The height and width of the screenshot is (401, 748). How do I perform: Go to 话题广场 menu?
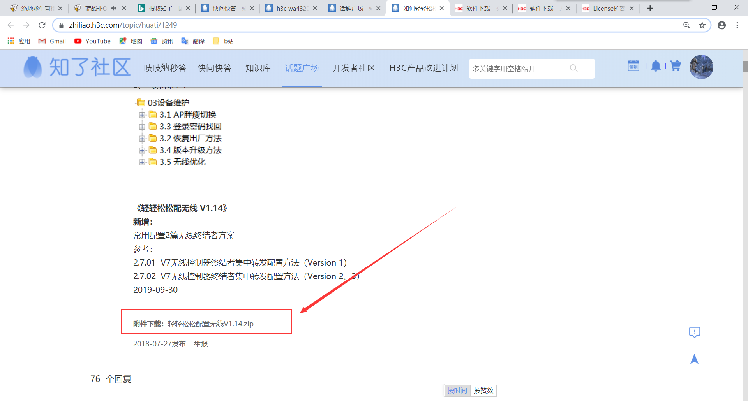click(x=302, y=68)
